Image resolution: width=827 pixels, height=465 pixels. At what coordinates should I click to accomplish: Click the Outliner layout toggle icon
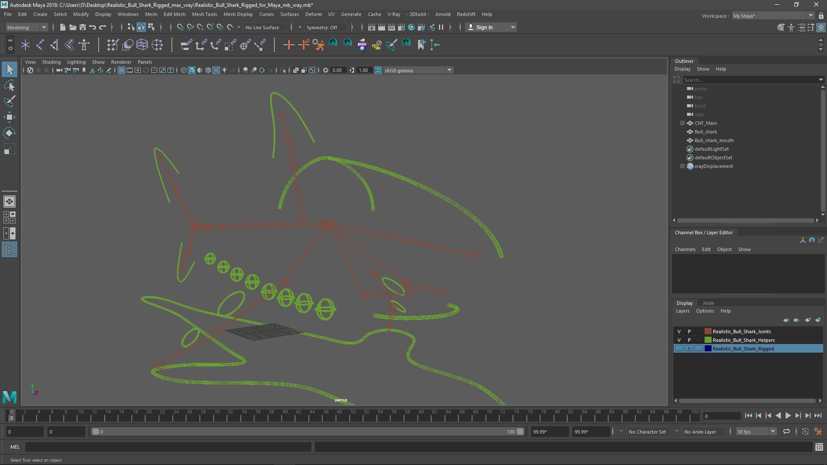pos(9,250)
